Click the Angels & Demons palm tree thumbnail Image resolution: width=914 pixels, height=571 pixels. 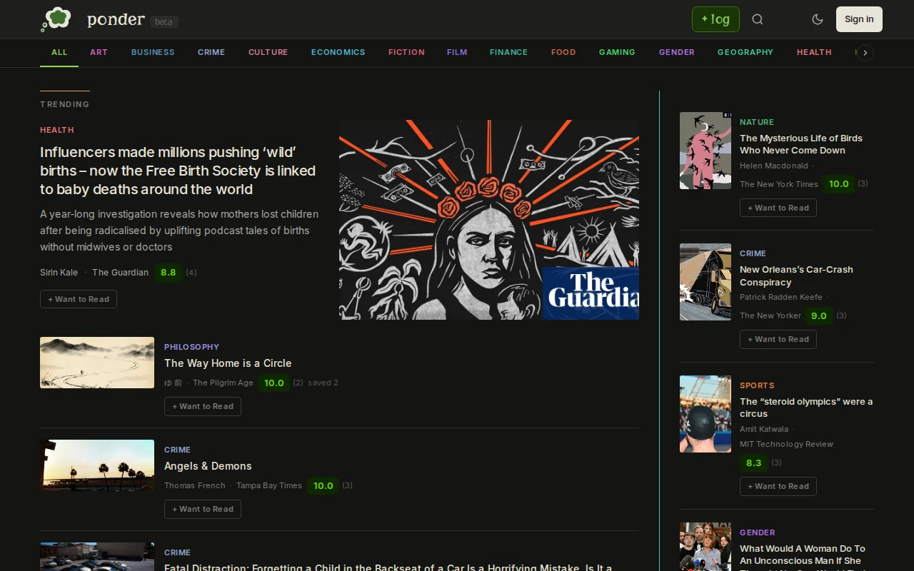[97, 465]
